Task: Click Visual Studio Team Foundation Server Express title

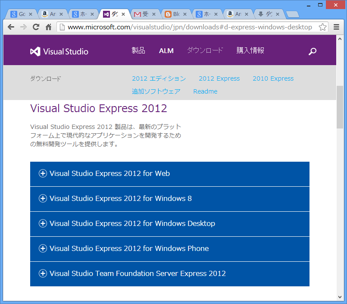Action: point(138,273)
